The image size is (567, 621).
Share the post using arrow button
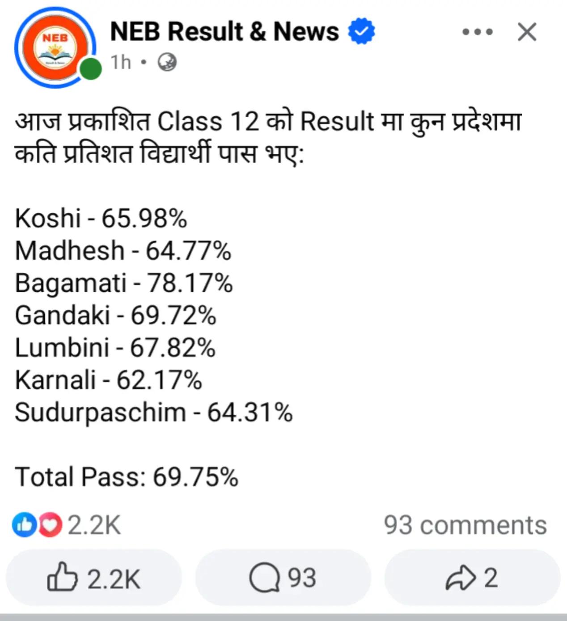[x=472, y=578]
